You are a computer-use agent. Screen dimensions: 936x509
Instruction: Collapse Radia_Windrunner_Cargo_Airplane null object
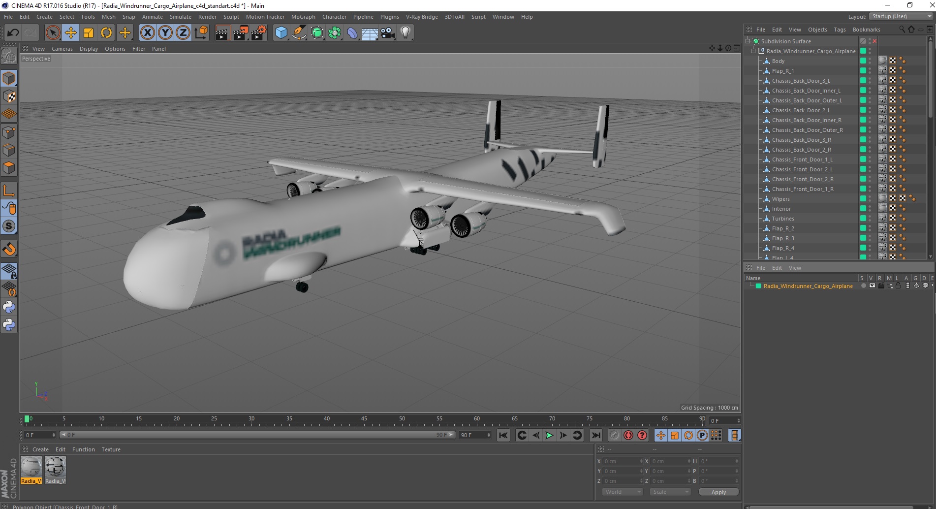[x=753, y=51]
